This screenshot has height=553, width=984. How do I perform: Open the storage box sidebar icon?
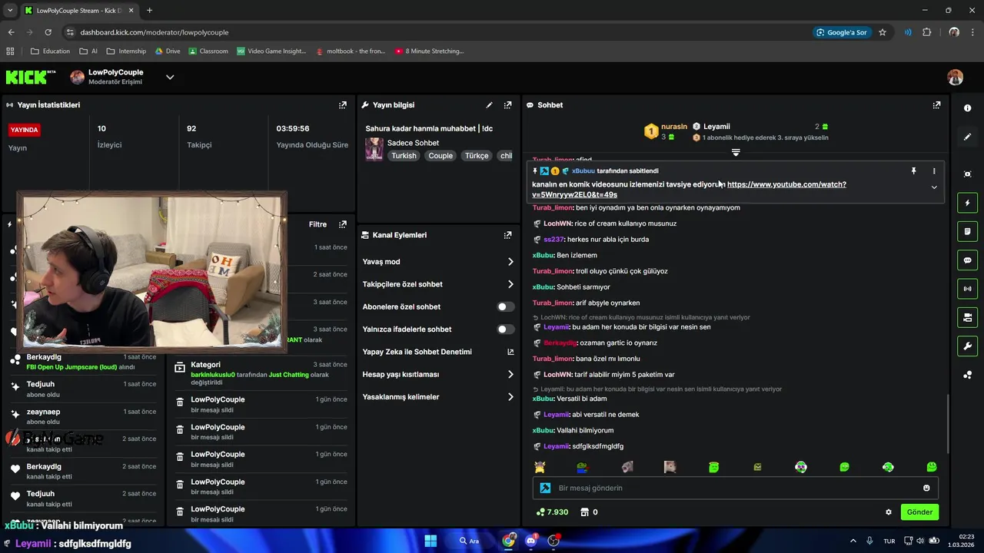(x=967, y=317)
